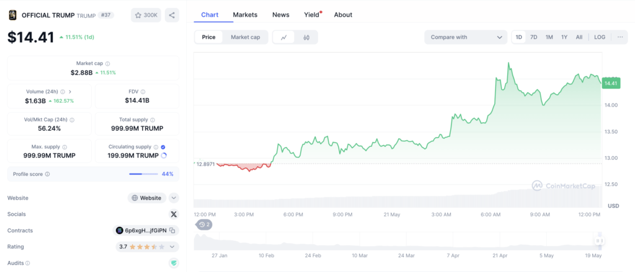Click the Profile score progress bar
The width and height of the screenshot is (635, 272).
click(143, 174)
